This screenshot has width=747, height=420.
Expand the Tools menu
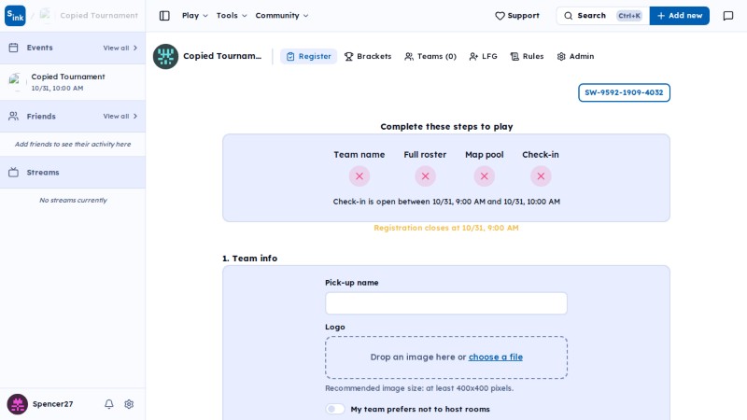click(232, 16)
